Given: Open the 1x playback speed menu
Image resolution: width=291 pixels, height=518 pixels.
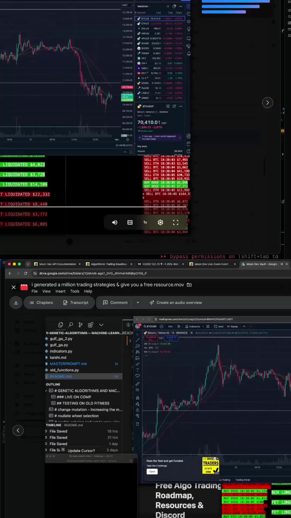Looking at the screenshot, I should tap(145, 222).
